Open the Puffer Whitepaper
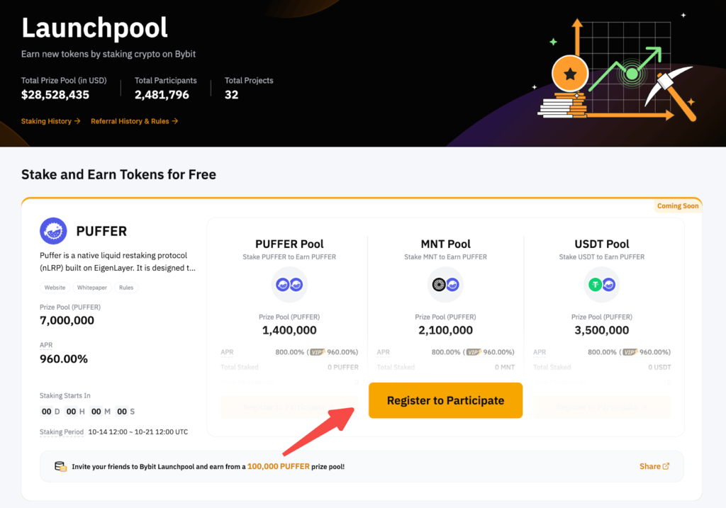The width and height of the screenshot is (726, 508). pos(91,288)
